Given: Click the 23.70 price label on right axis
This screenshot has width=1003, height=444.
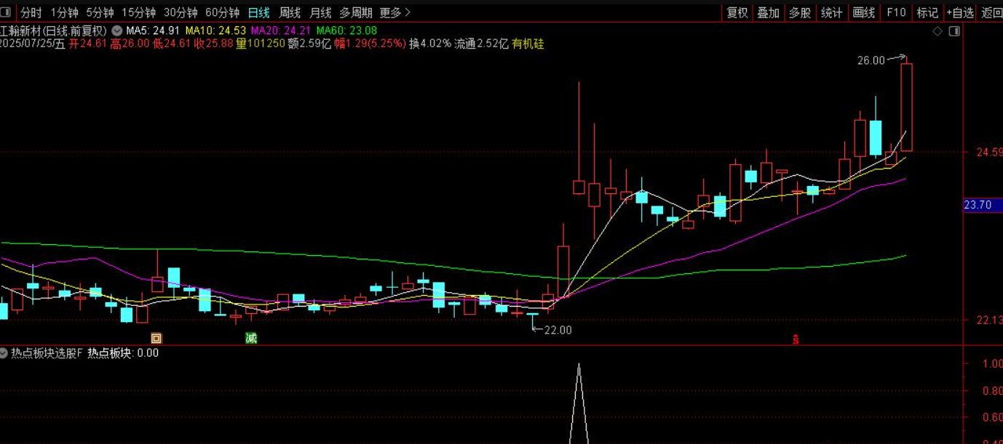Looking at the screenshot, I should [979, 205].
